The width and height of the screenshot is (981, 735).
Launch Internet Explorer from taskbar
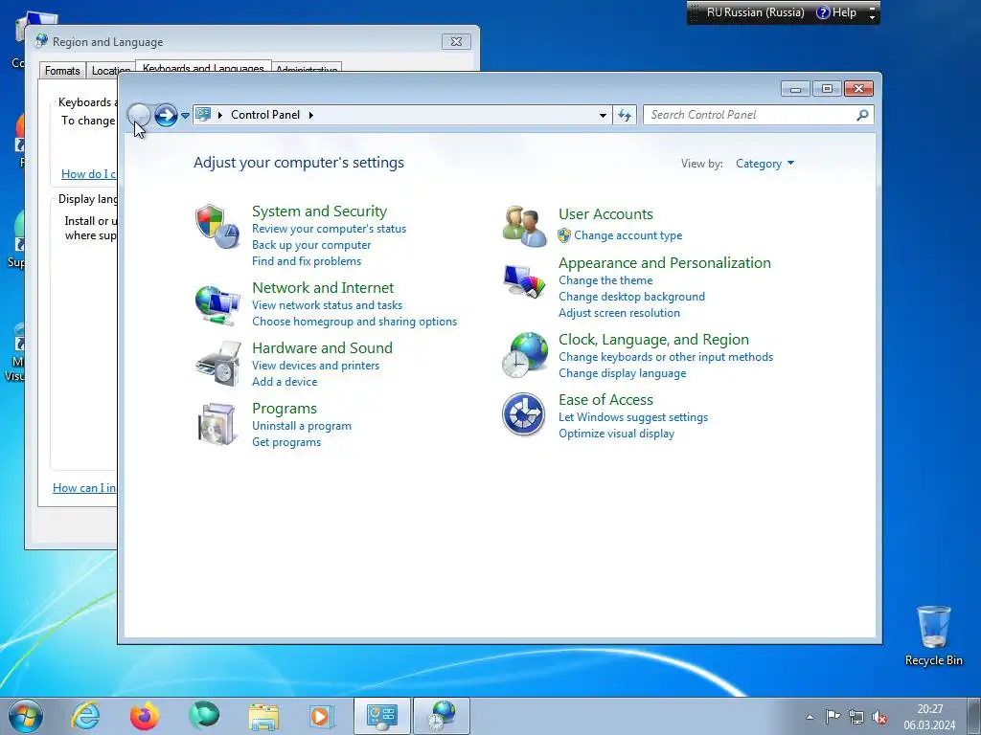click(85, 716)
